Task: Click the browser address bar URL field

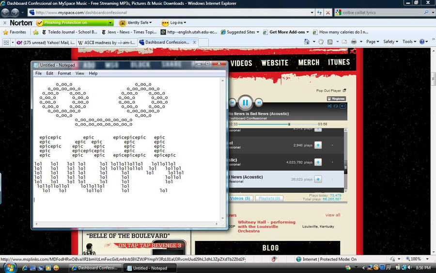Action: coord(170,13)
